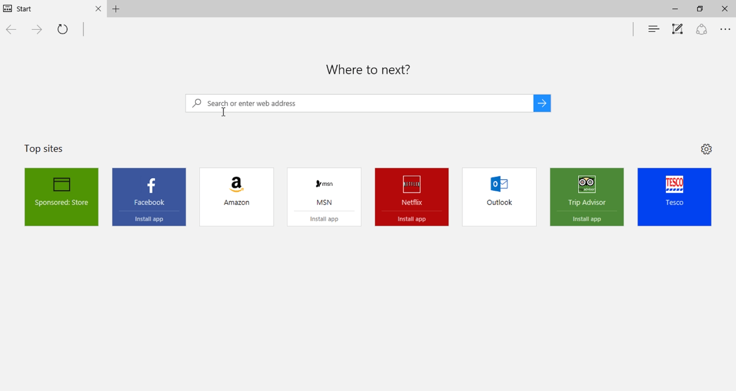Go forward to the next page
Viewport: 736px width, 391px height.
pos(37,29)
